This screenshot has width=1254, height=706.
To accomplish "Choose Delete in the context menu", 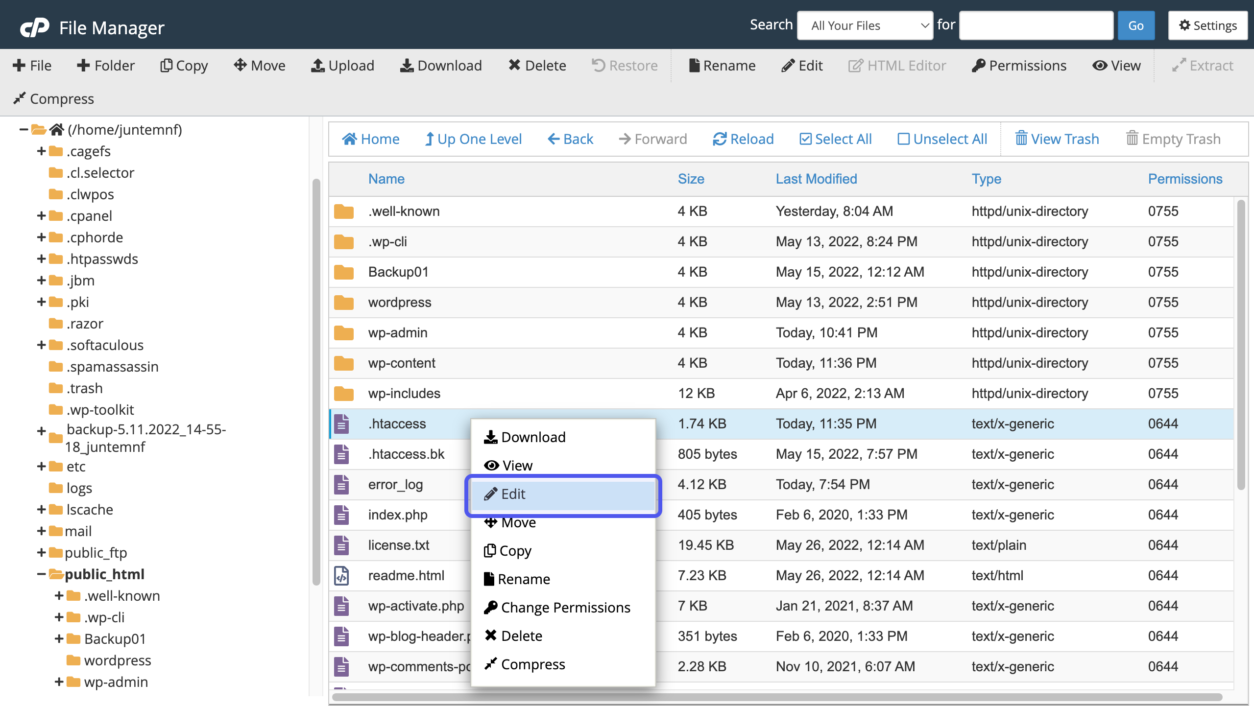I will 563,636.
